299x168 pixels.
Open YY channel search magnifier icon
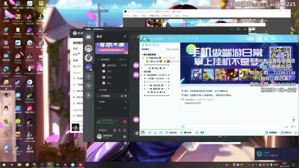click(x=157, y=45)
